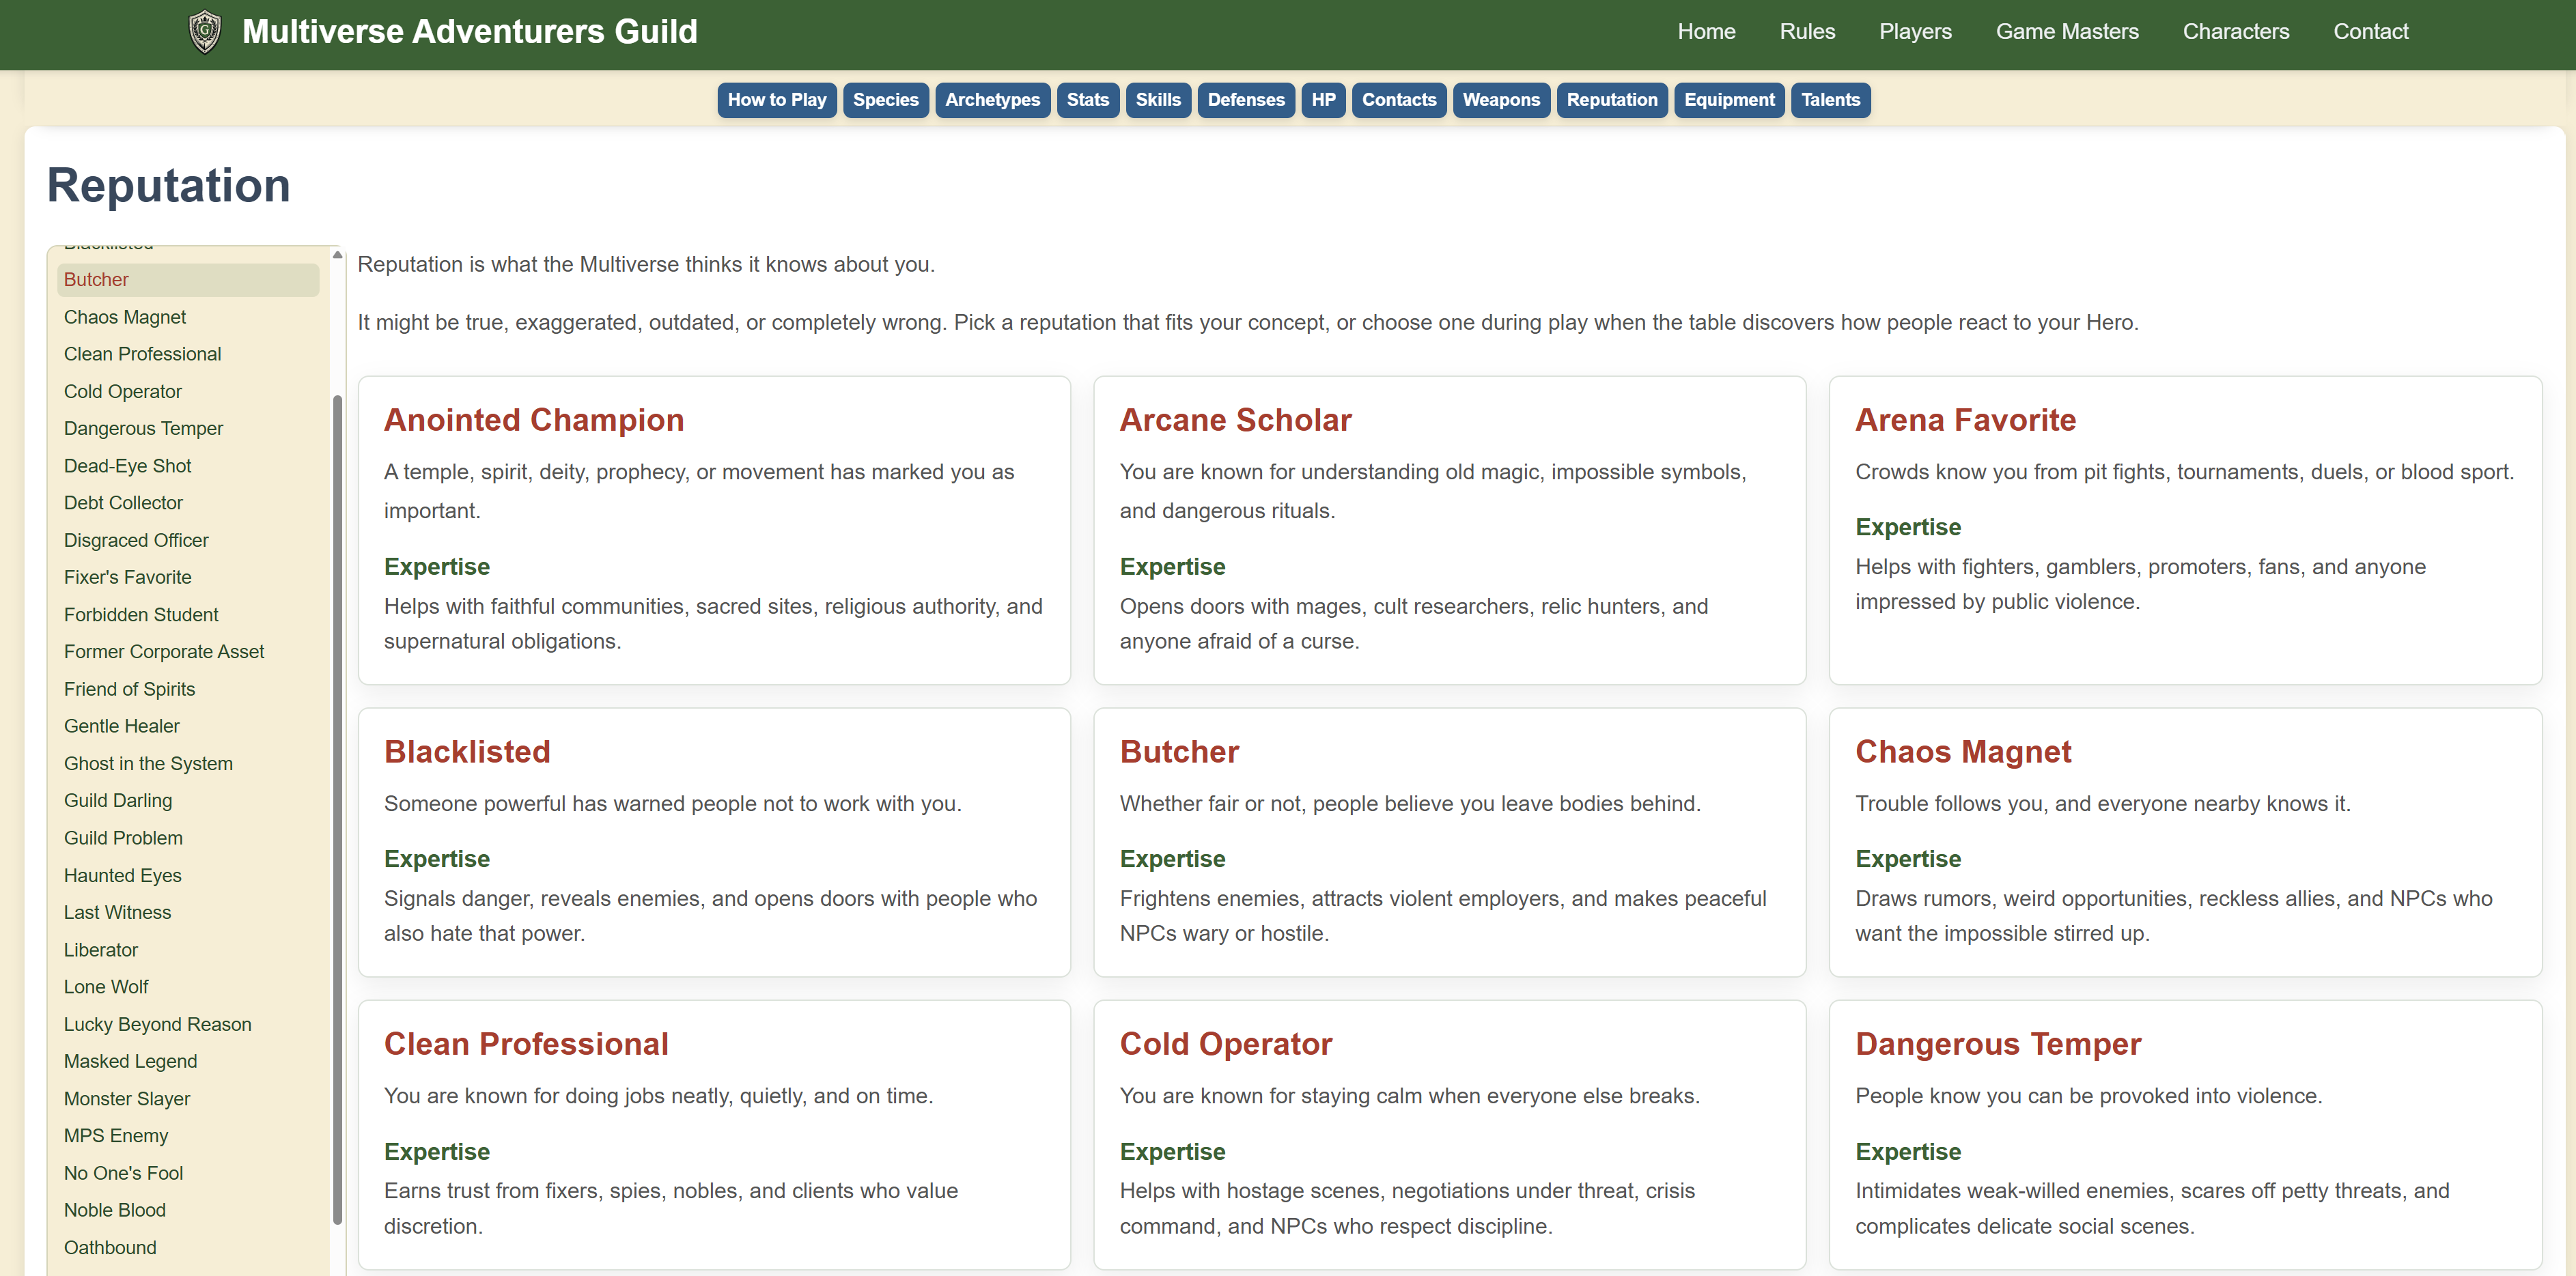Select Butcher in the sidebar list
2576x1276 pixels.
point(188,280)
